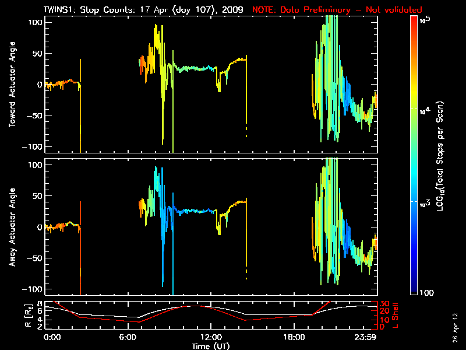This screenshot has width=466, height=350.
Task: Click the "6:00" time tick label
Action: (128, 337)
